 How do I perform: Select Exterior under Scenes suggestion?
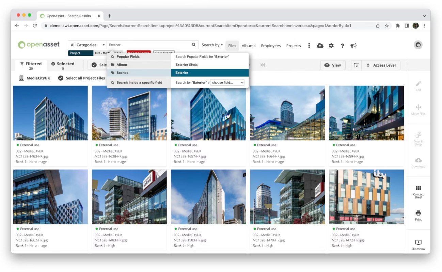(x=210, y=73)
